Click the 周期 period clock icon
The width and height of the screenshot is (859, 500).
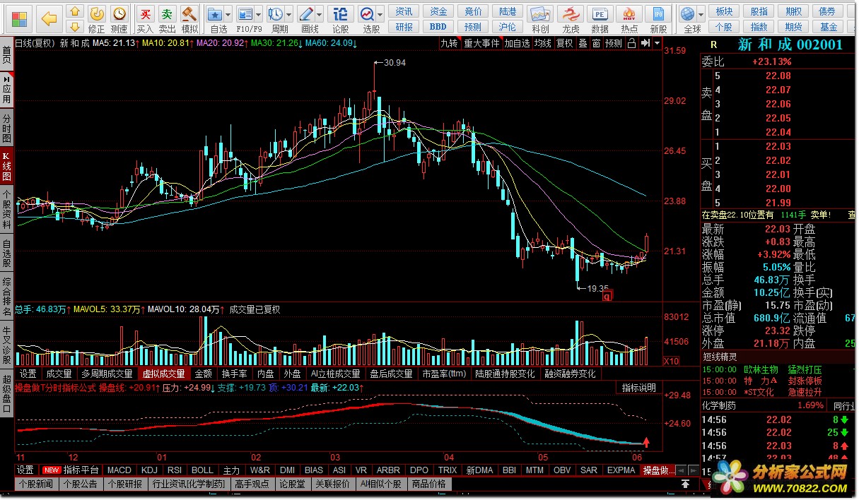click(276, 14)
